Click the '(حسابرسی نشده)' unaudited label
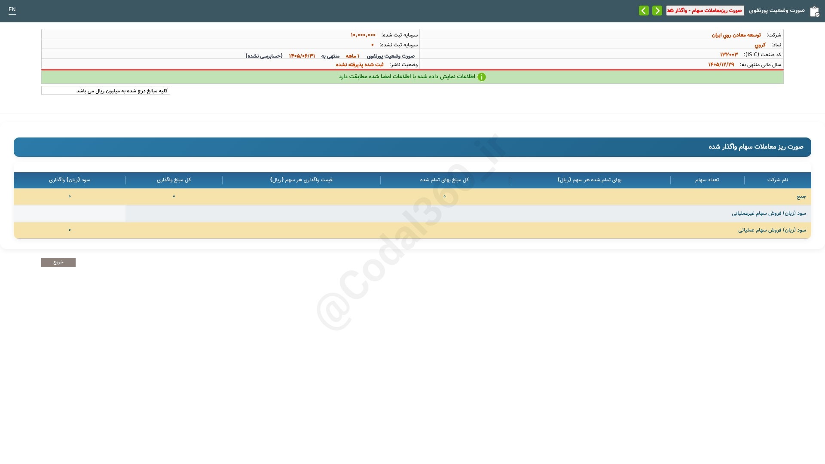The width and height of the screenshot is (825, 464). pos(264,56)
